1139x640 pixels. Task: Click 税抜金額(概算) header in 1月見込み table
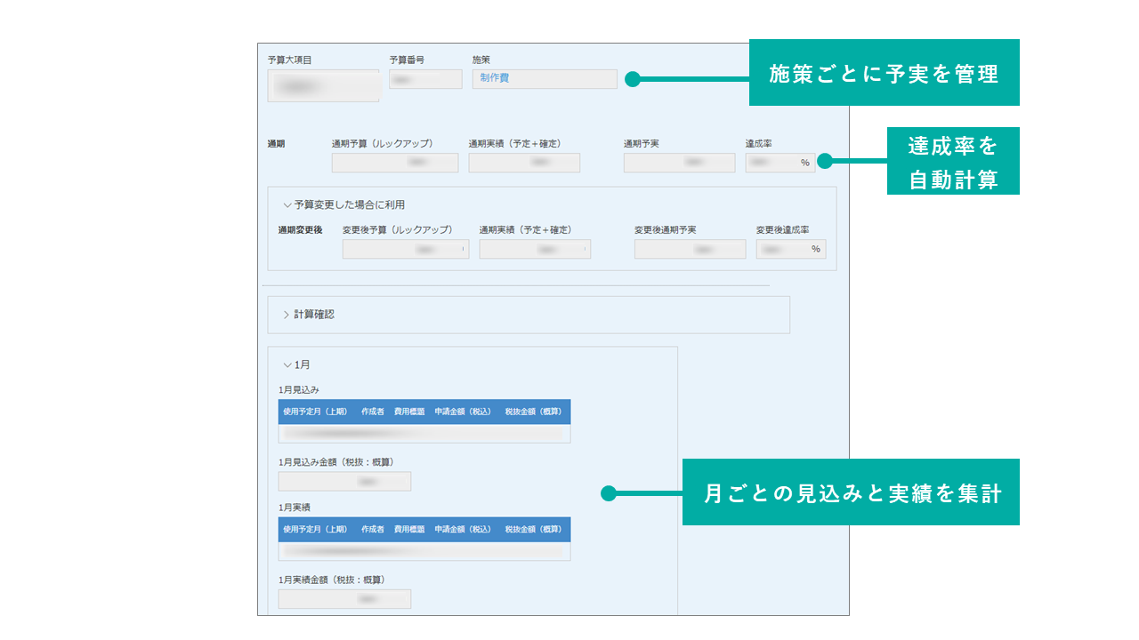click(533, 412)
